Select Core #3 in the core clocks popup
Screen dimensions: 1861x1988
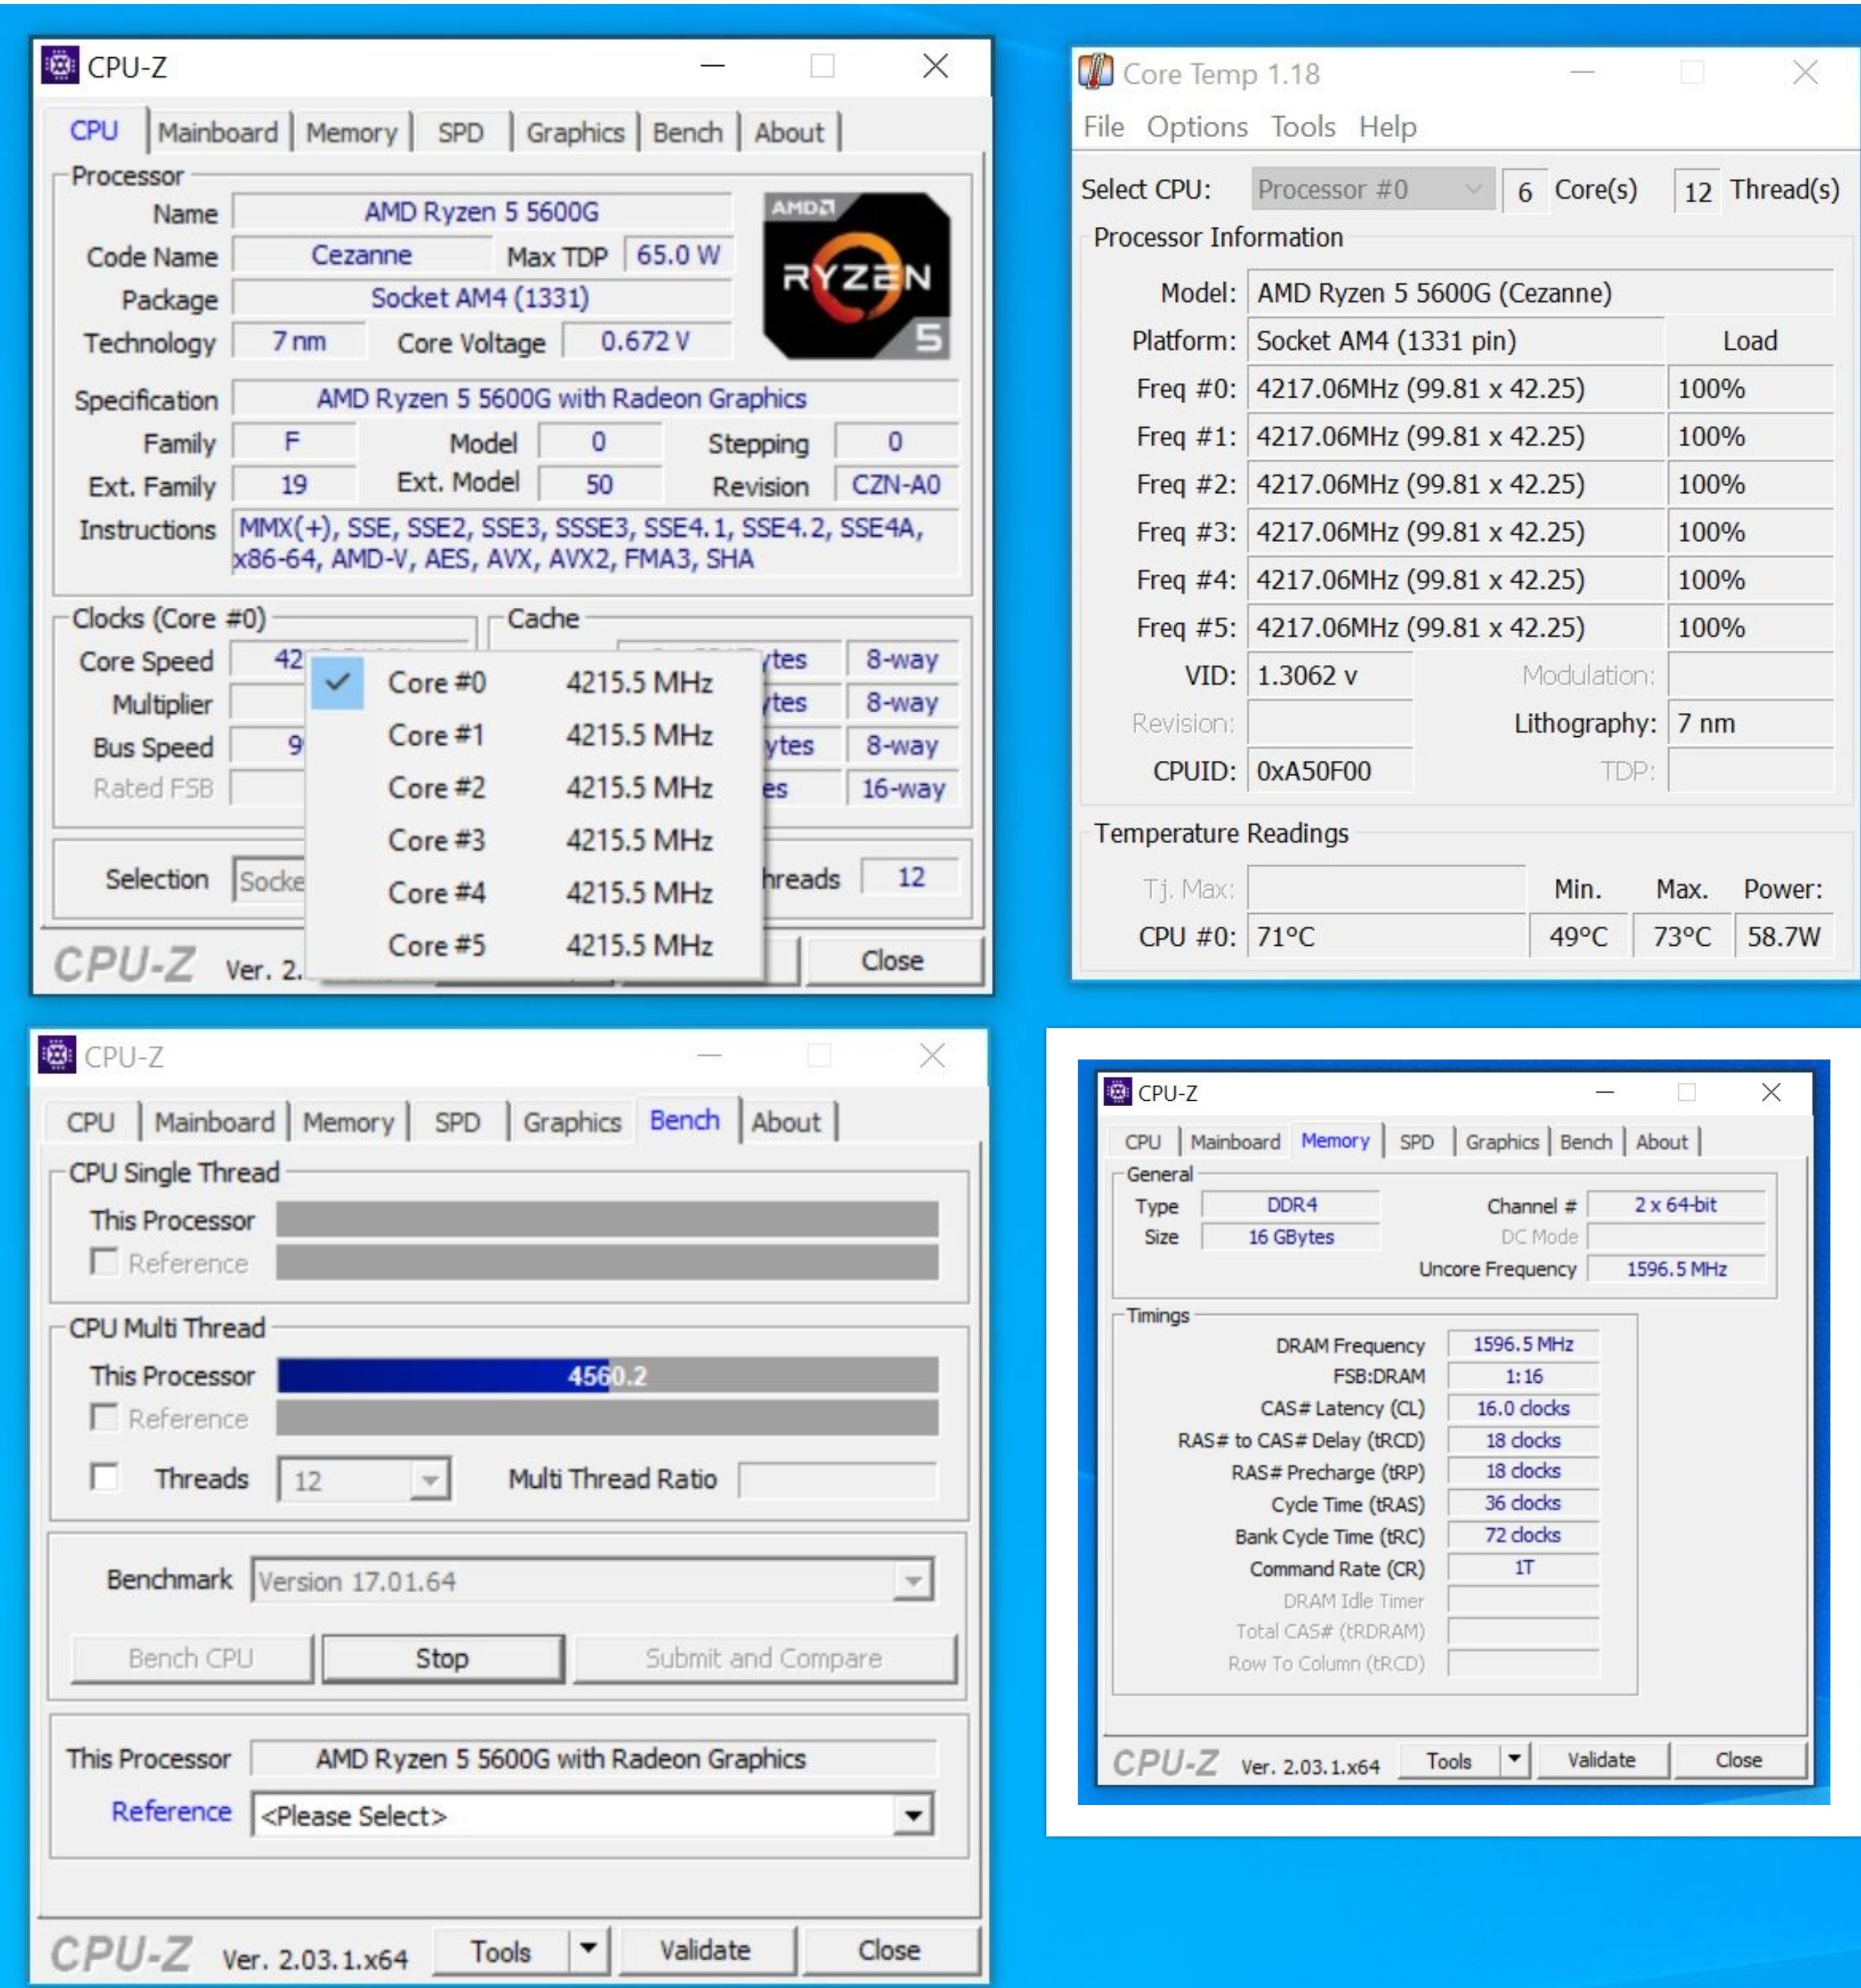[537, 840]
